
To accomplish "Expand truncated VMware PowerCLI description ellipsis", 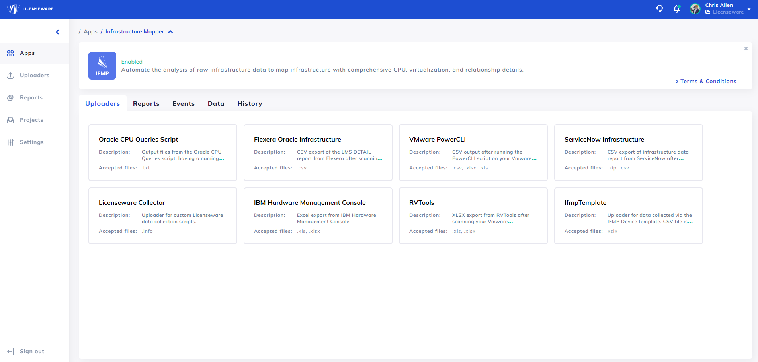I will tap(534, 159).
